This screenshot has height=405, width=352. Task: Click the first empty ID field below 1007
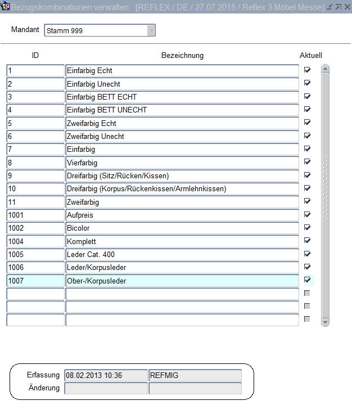35,294
